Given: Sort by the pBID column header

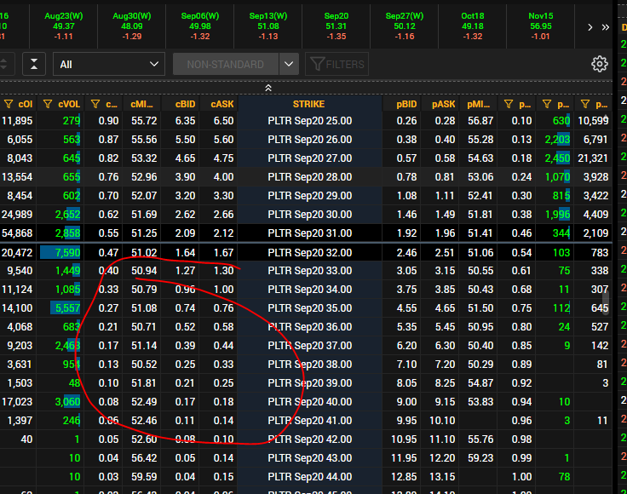Looking at the screenshot, I should [406, 104].
